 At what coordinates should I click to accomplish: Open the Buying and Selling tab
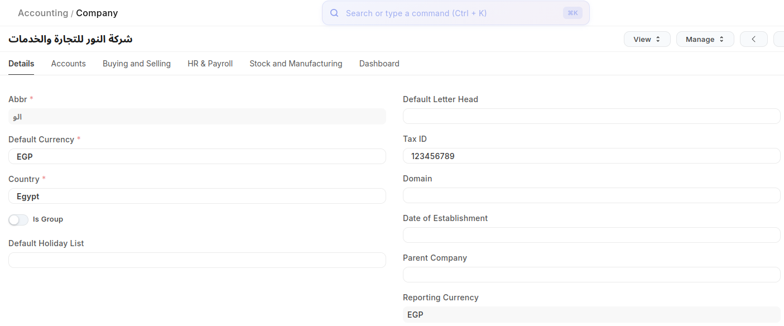pos(137,64)
